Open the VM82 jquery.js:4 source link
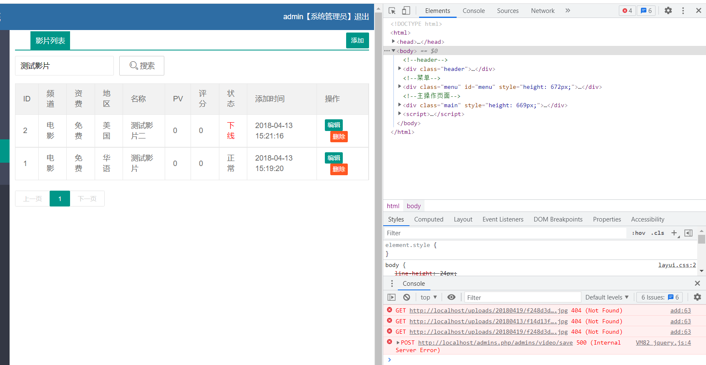706x365 pixels. (x=663, y=343)
